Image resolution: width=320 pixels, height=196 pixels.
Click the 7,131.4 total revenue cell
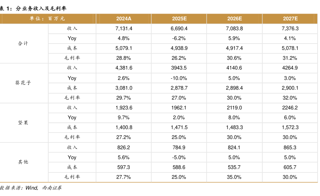[124, 29]
